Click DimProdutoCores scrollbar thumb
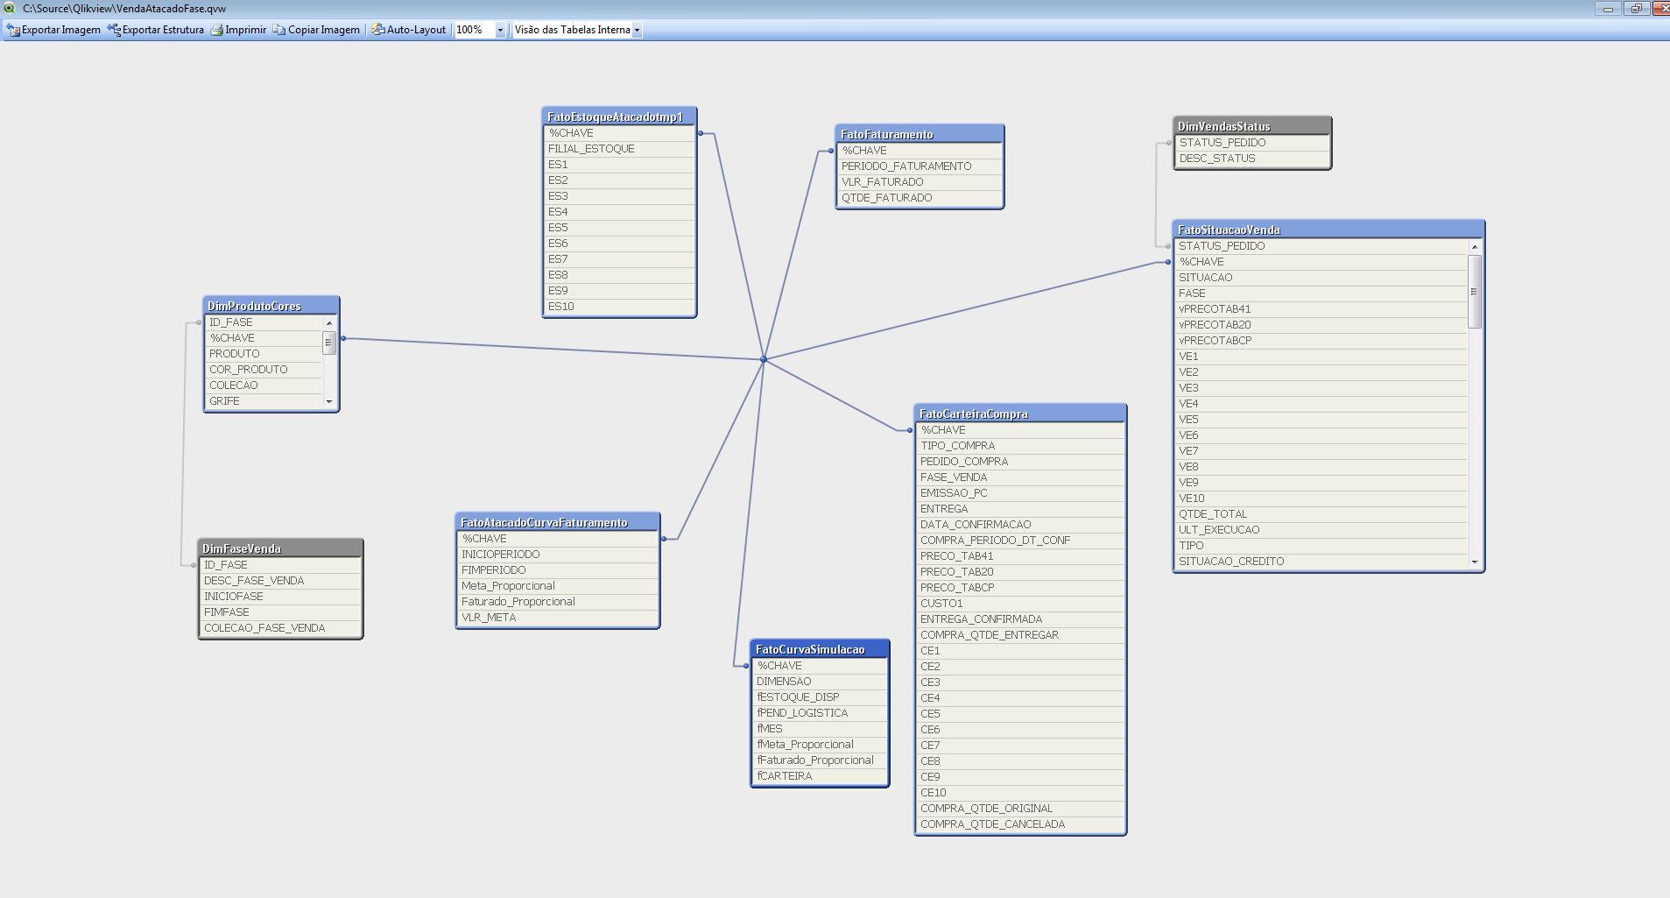The height and width of the screenshot is (898, 1670). [x=329, y=343]
